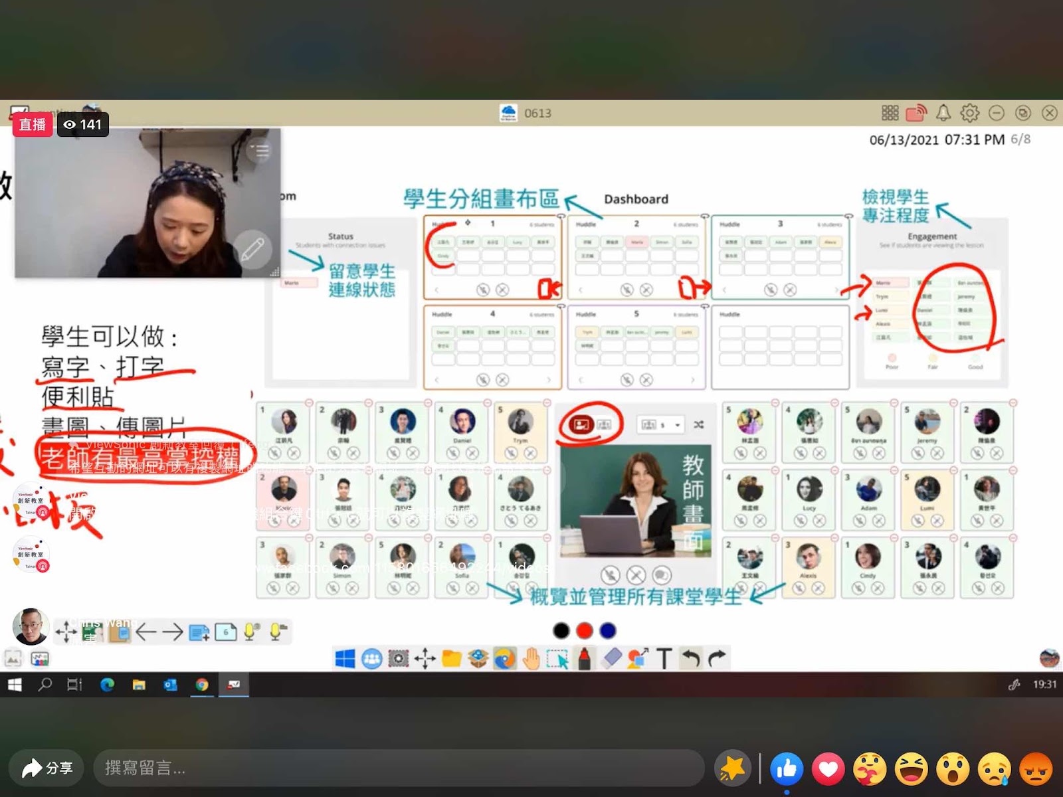Select the selection arrow tool
Viewport: 1063px width, 797px height.
coord(557,658)
